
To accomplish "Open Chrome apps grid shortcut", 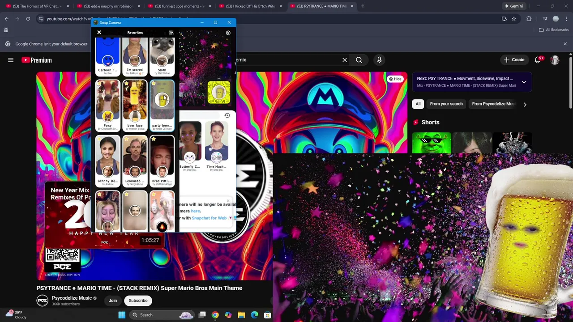I will (x=6, y=30).
